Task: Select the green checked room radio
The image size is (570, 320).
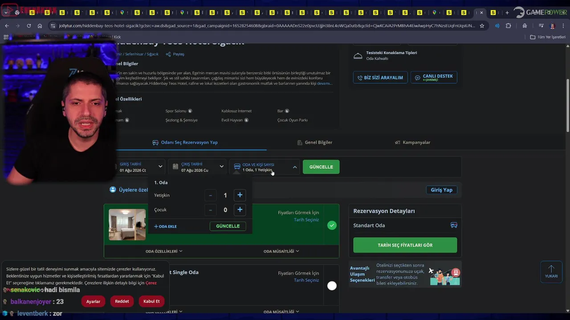Action: pos(332,225)
